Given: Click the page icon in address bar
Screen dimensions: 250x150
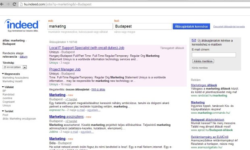Looking at the screenshot, I should [21, 4].
